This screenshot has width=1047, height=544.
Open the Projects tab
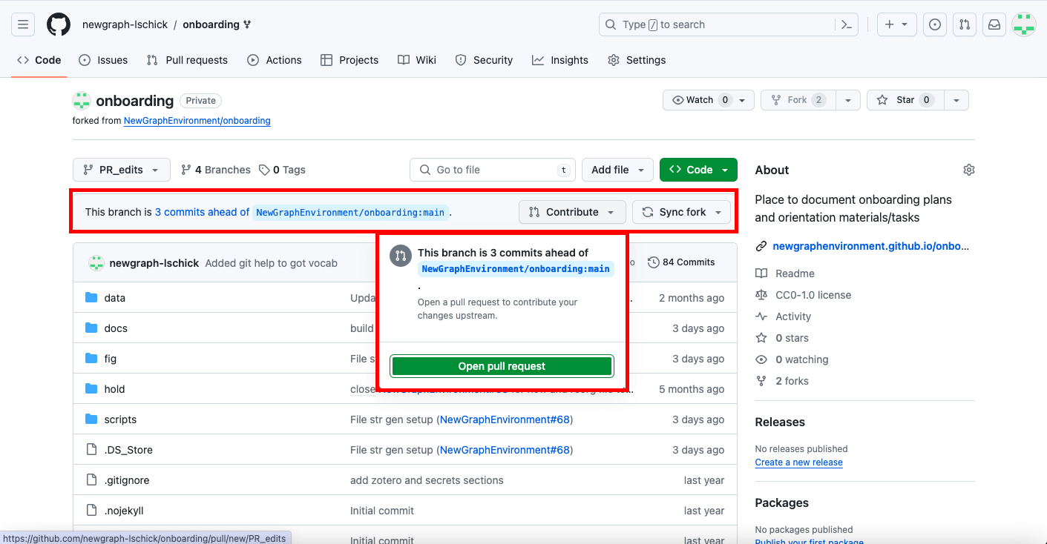[x=349, y=60]
